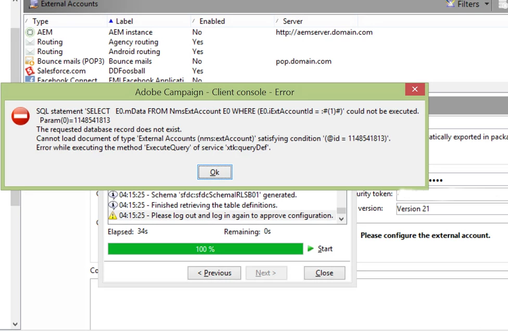
Task: Sort the list by Type column
Action: pyautogui.click(x=40, y=21)
